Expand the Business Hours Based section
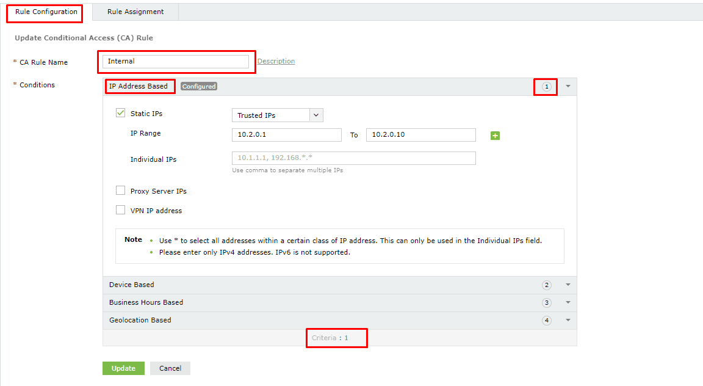The width and height of the screenshot is (703, 386). tap(568, 302)
